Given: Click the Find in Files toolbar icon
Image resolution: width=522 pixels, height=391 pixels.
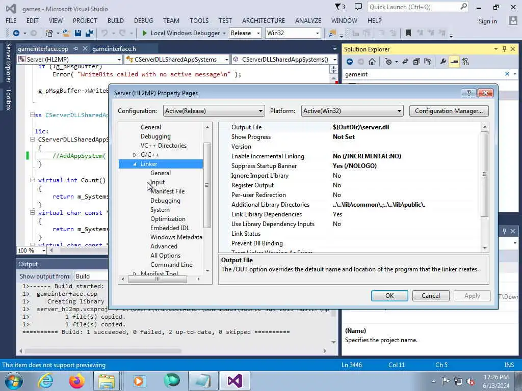Looking at the screenshot, I should [x=332, y=33].
